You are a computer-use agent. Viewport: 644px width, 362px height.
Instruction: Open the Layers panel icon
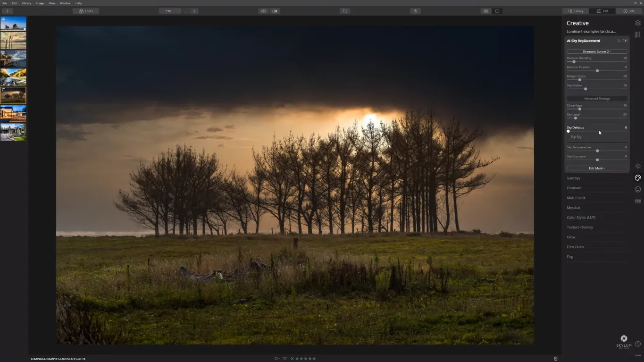[x=637, y=23]
